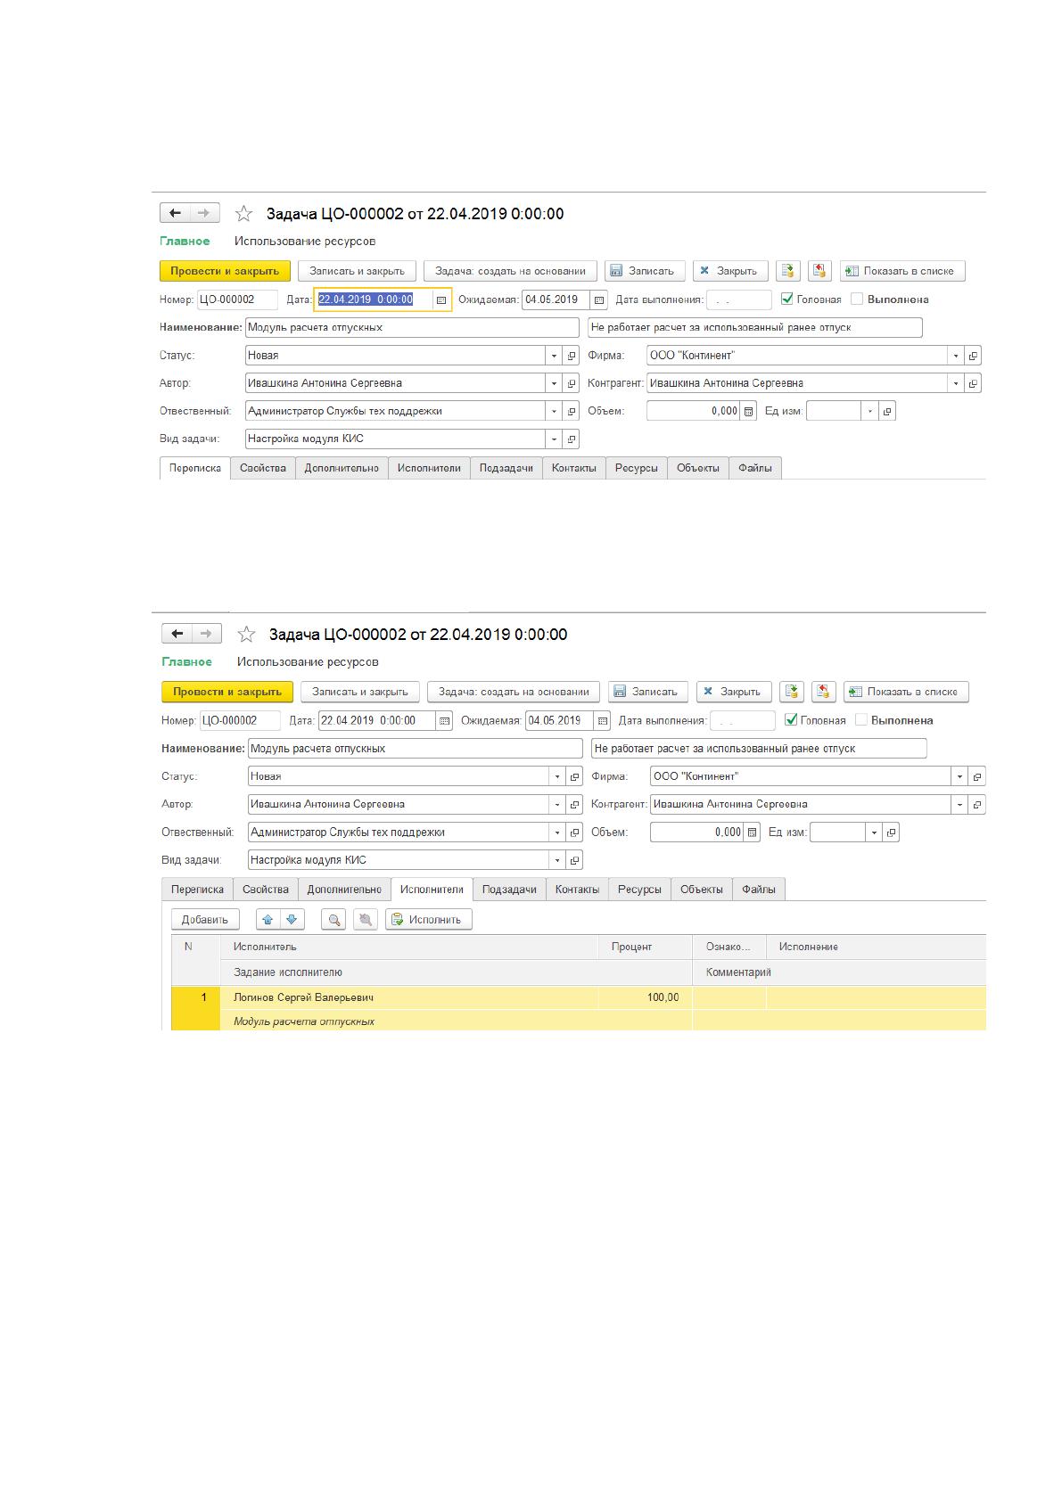Open calendar of the highlighted Дата field
The width and height of the screenshot is (1062, 1501).
point(441,300)
